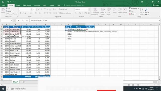This screenshot has width=161, height=91.
Task: Click the volume speaker tray icon
Action: pyautogui.click(x=146, y=89)
